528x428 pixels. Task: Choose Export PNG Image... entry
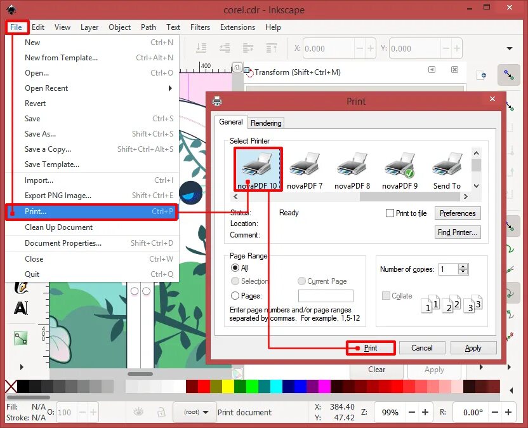coord(91,196)
